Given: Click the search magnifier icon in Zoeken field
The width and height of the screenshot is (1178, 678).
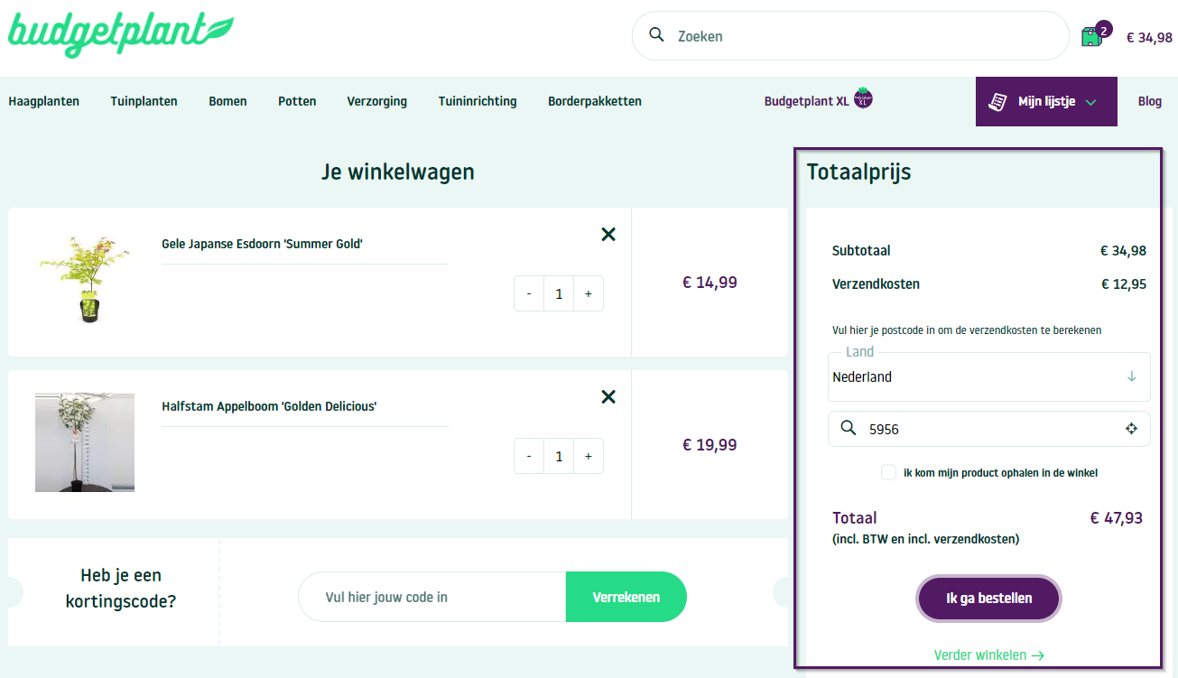Looking at the screenshot, I should click(x=656, y=35).
